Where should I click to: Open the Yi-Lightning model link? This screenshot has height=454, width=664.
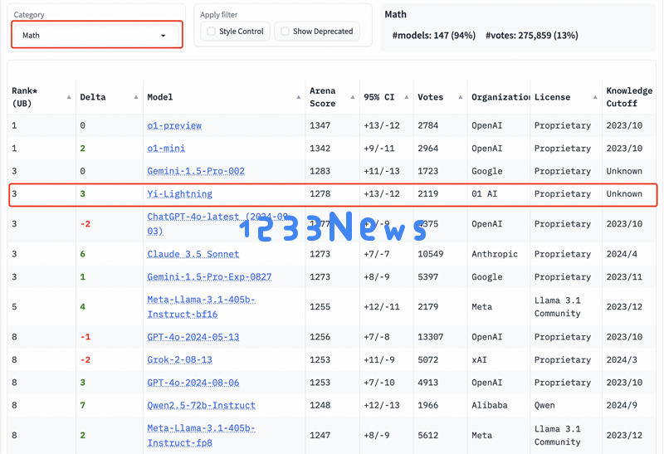click(x=179, y=194)
